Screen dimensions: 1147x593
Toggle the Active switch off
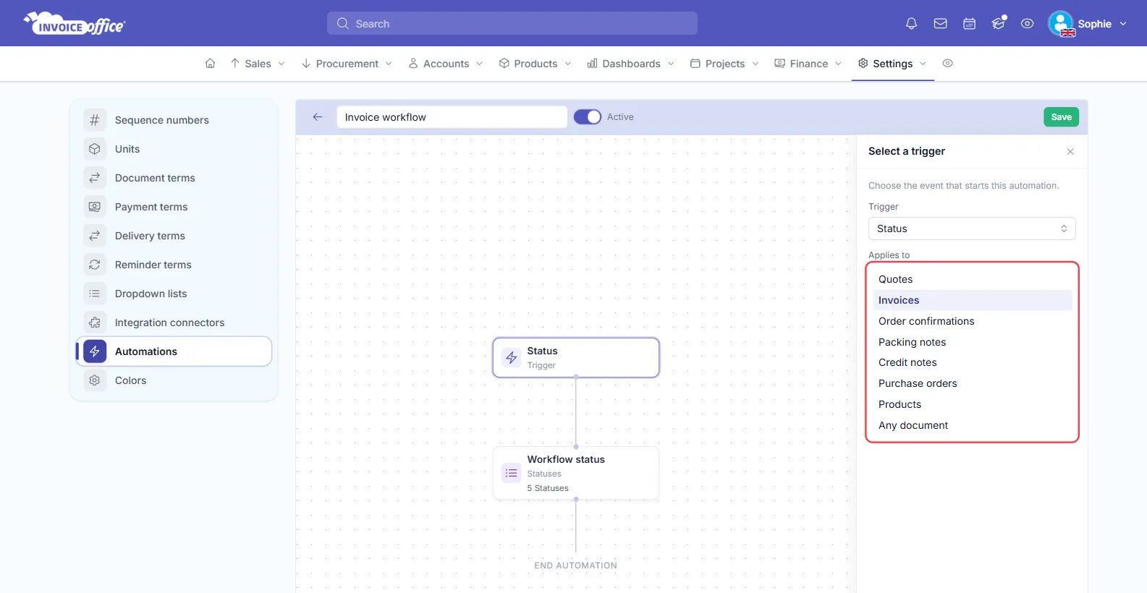coord(588,117)
